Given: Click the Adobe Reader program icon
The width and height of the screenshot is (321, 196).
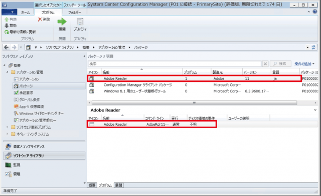Looking at the screenshot, I should point(92,124).
